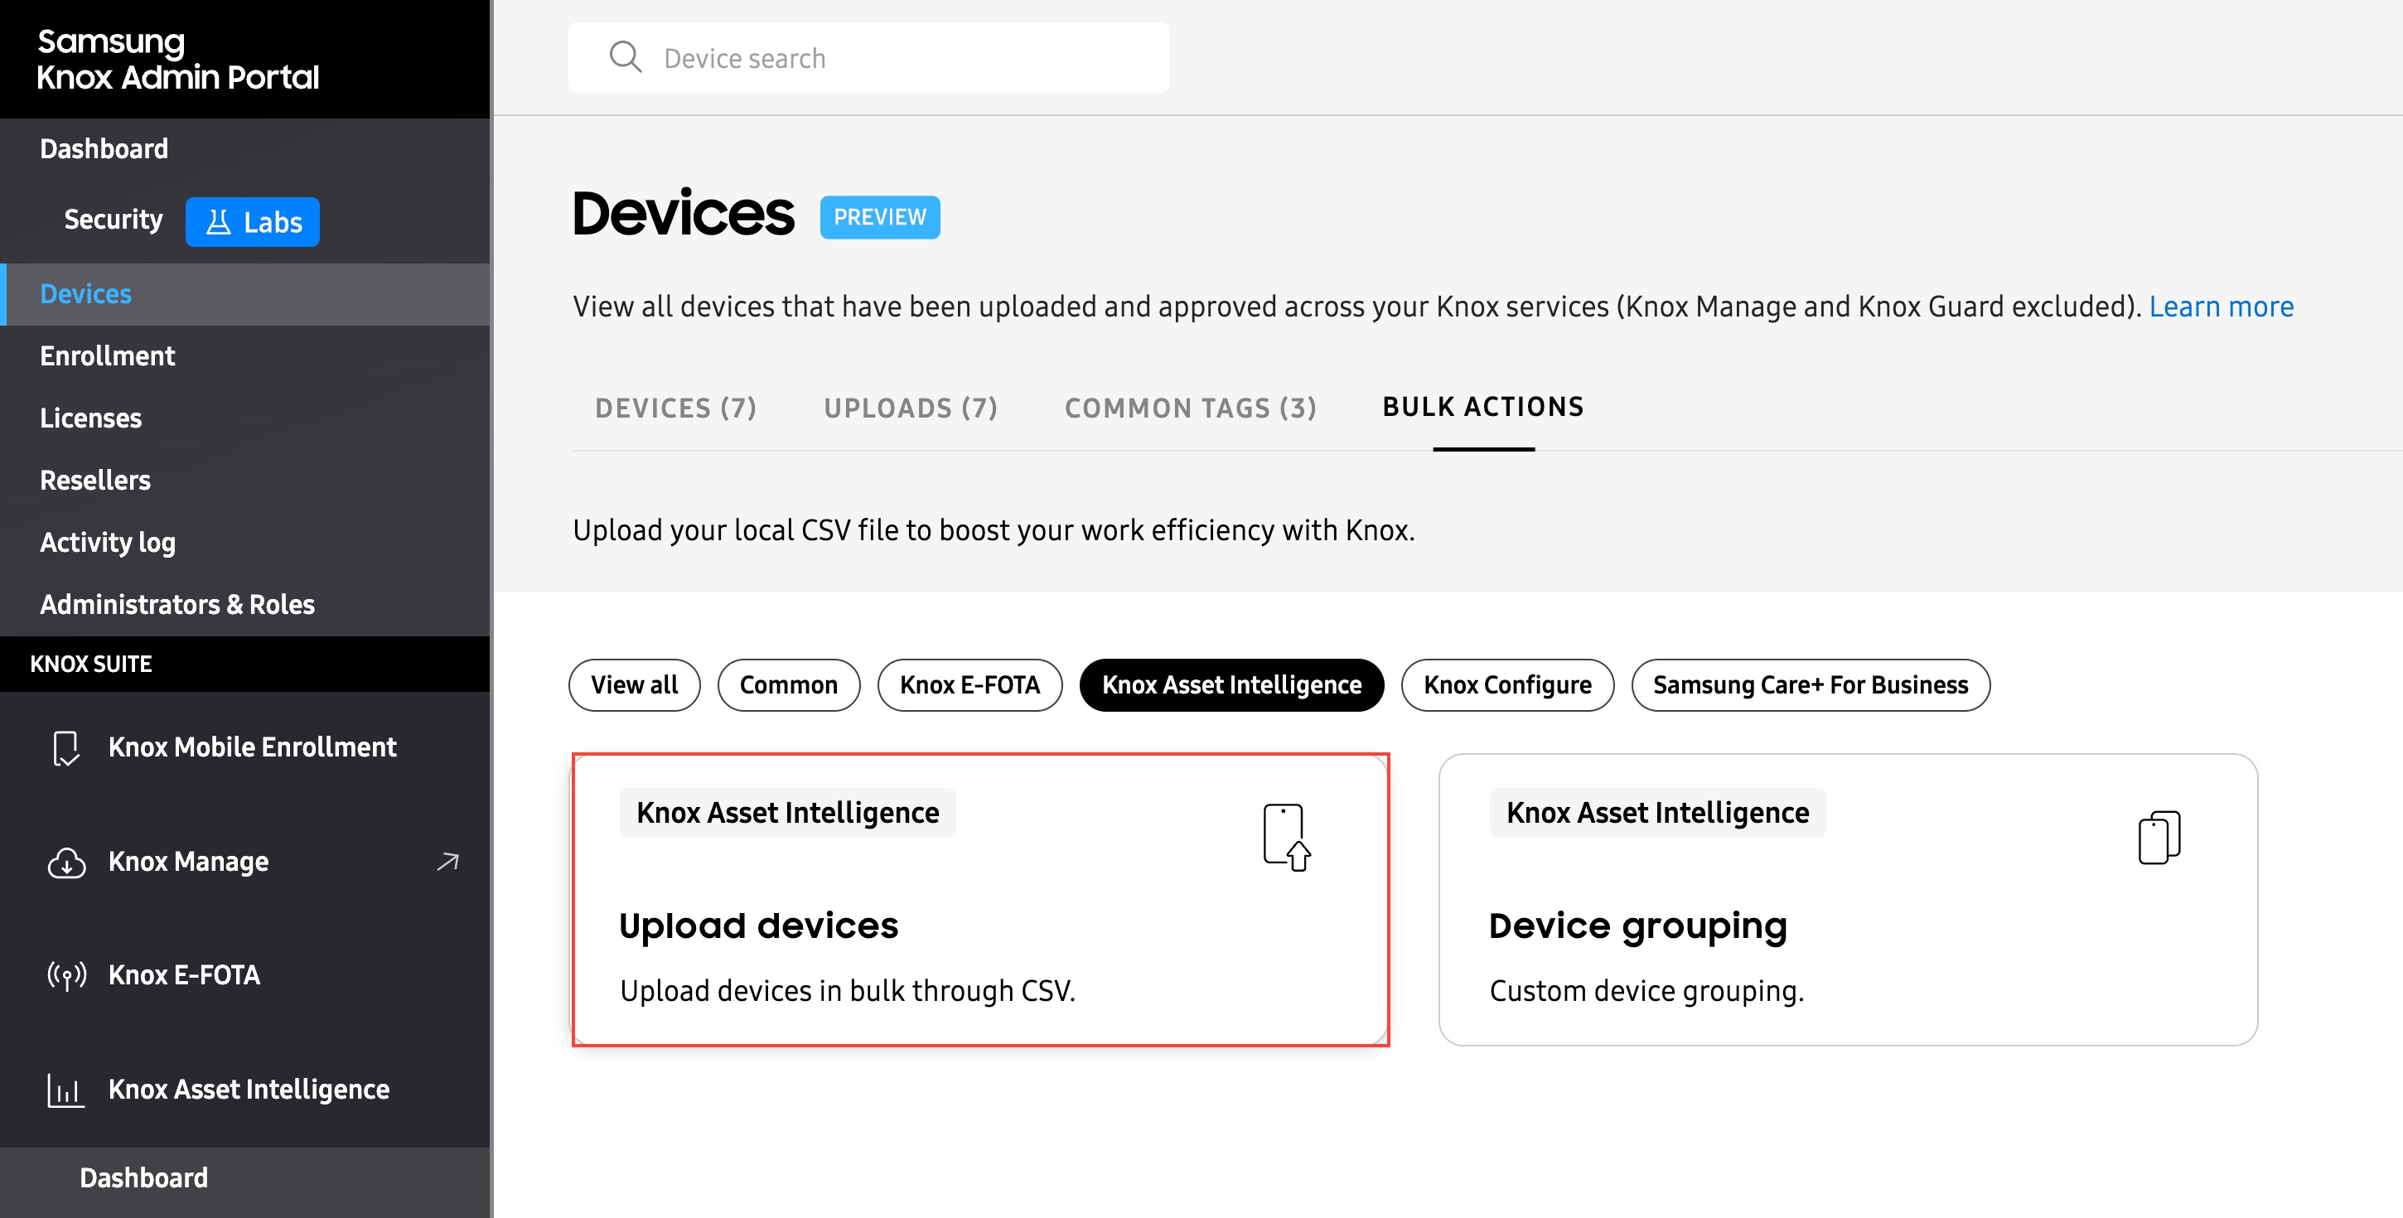Filter by Samsung Care+ For Business
2403x1218 pixels.
(x=1811, y=685)
